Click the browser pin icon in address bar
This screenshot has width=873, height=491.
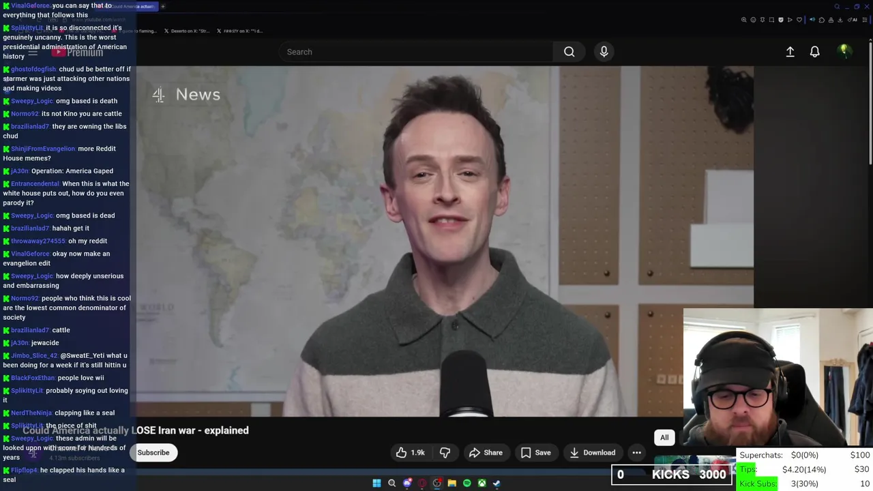763,20
